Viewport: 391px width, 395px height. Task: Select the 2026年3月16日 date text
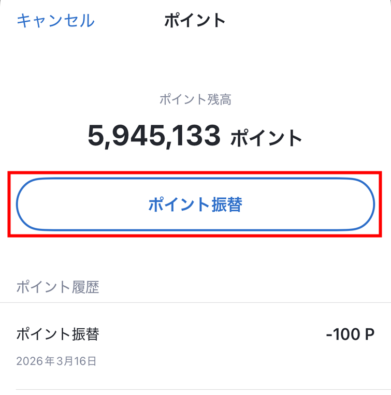(x=56, y=361)
